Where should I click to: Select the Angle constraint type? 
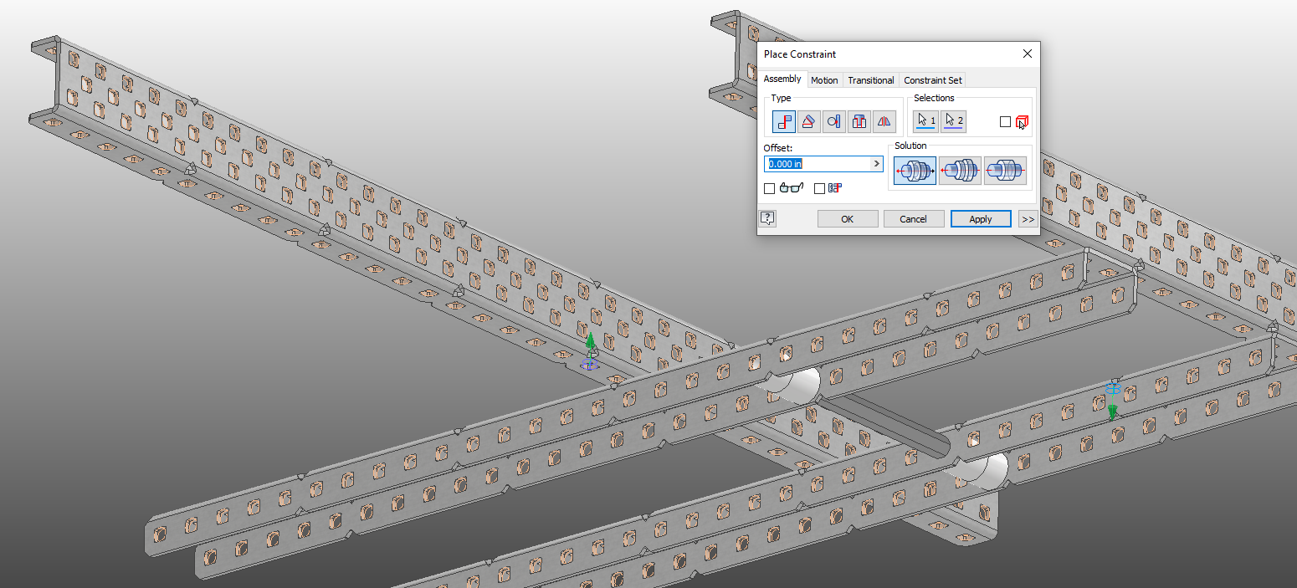[808, 121]
